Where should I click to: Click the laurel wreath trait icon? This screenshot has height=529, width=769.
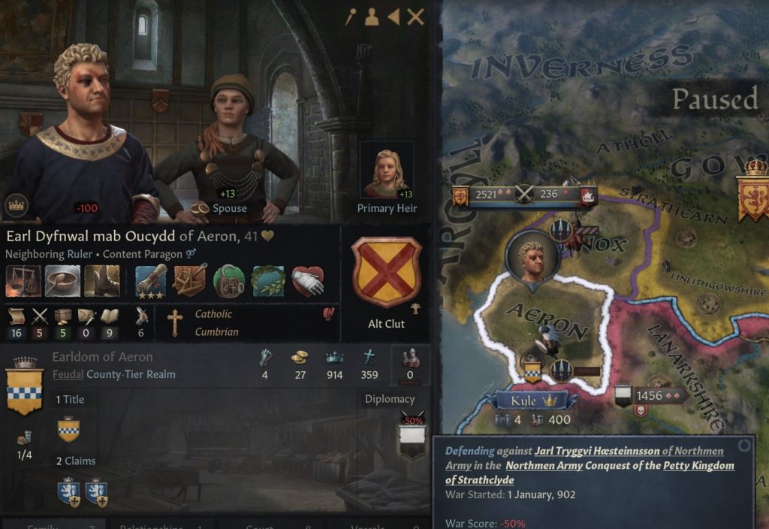268,281
